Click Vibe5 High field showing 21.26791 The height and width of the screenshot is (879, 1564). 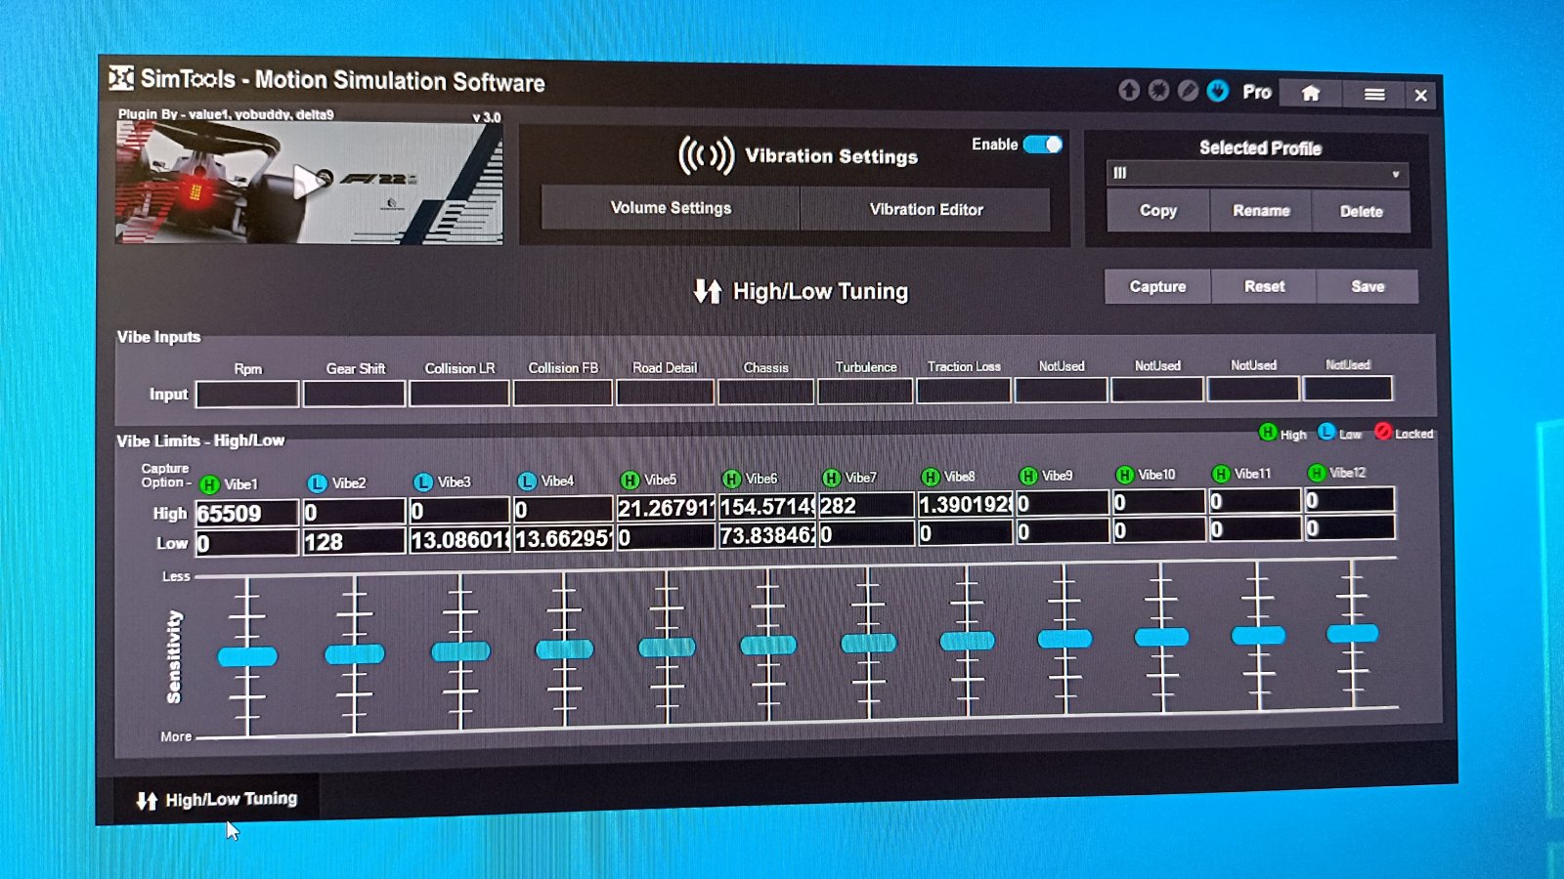tap(666, 508)
